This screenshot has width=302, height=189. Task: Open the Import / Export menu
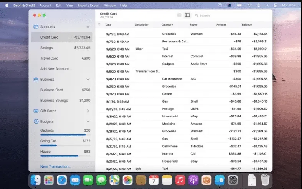(89, 5)
